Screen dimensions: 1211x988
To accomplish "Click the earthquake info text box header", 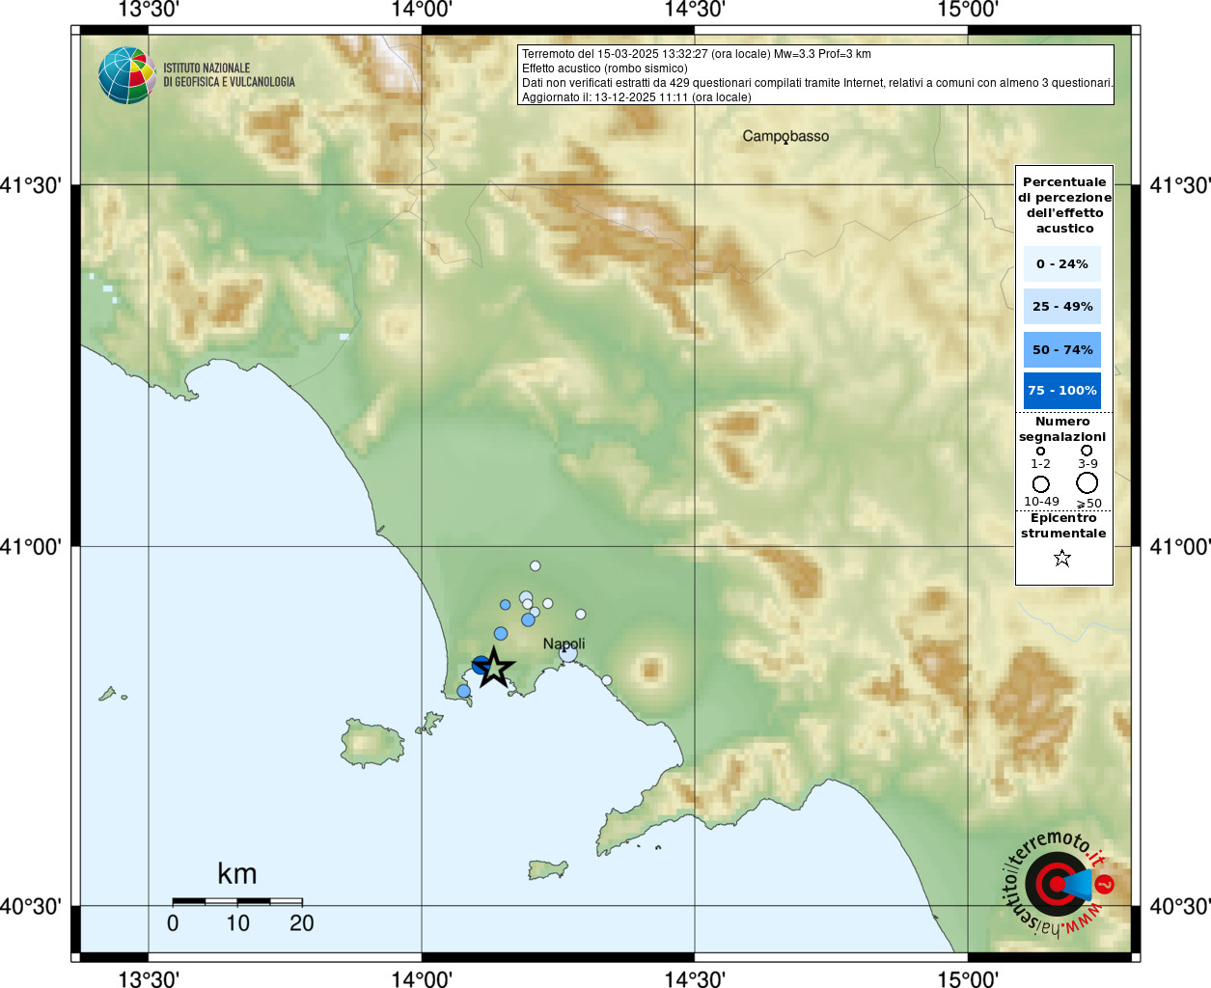I will tap(815, 74).
